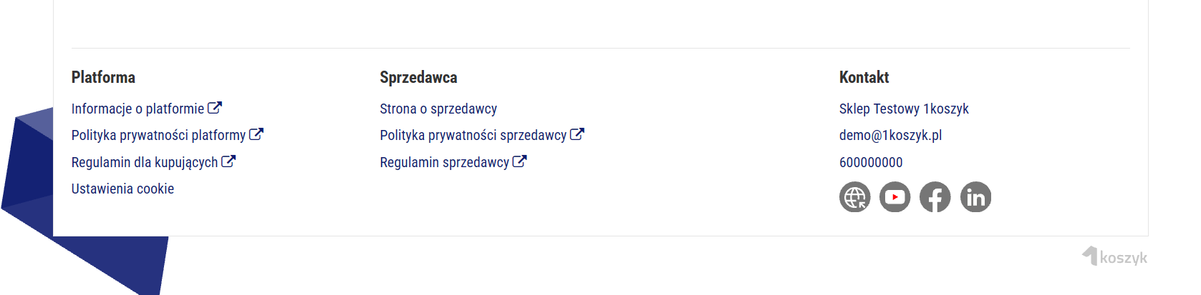Click the phone number 600000000
This screenshot has width=1201, height=295.
(x=871, y=162)
